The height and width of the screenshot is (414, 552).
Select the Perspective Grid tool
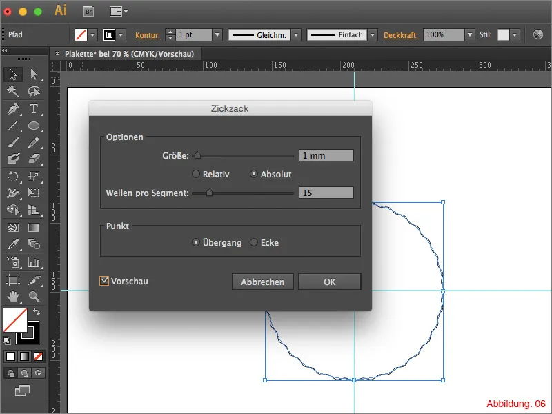34,210
